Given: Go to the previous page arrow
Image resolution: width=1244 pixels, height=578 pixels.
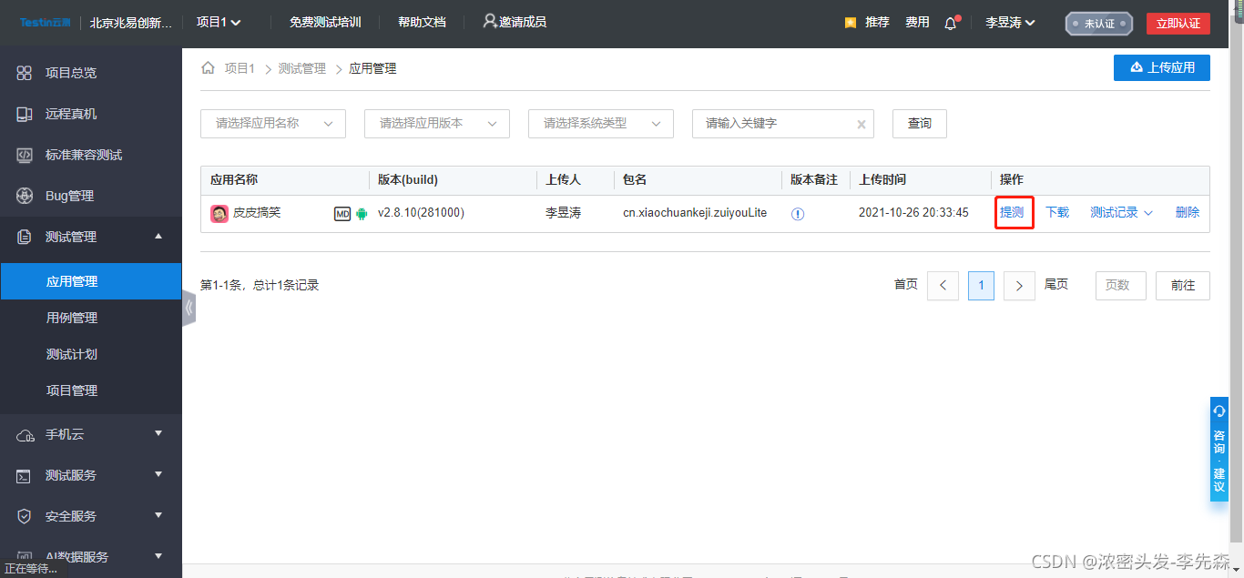Looking at the screenshot, I should click(x=943, y=286).
